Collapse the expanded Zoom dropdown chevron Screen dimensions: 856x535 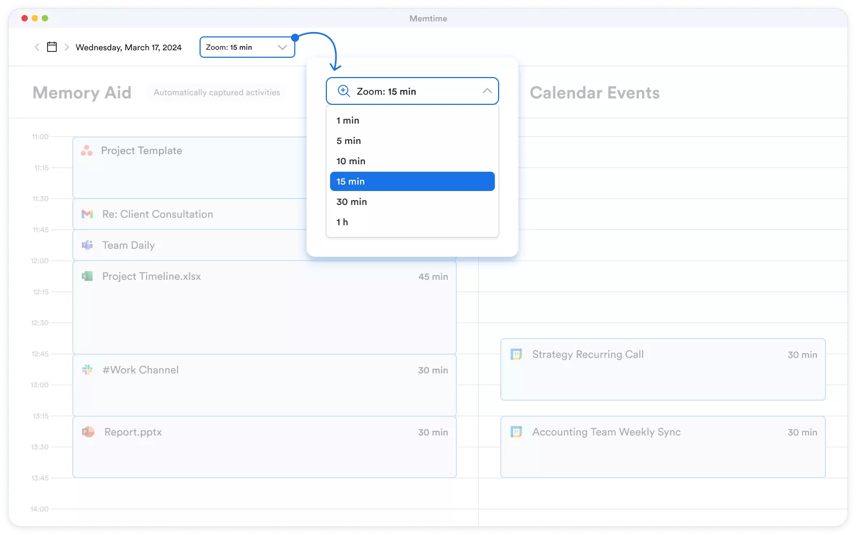point(487,91)
